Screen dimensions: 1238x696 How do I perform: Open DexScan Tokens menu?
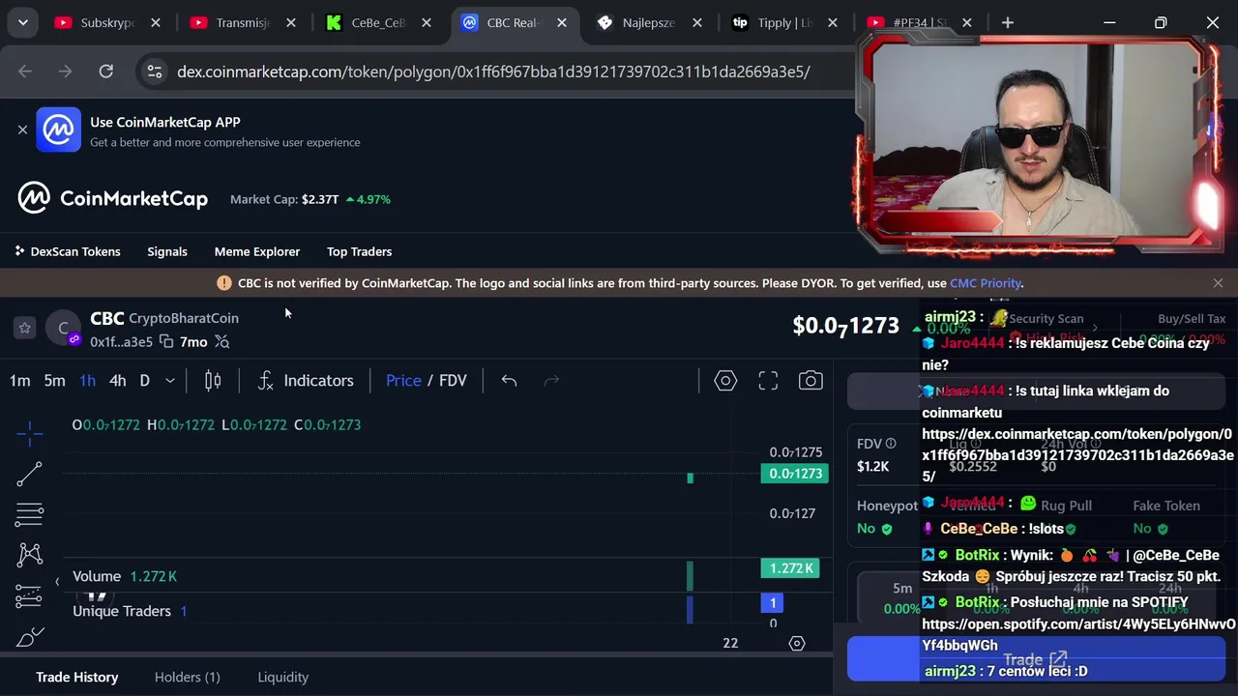(67, 251)
